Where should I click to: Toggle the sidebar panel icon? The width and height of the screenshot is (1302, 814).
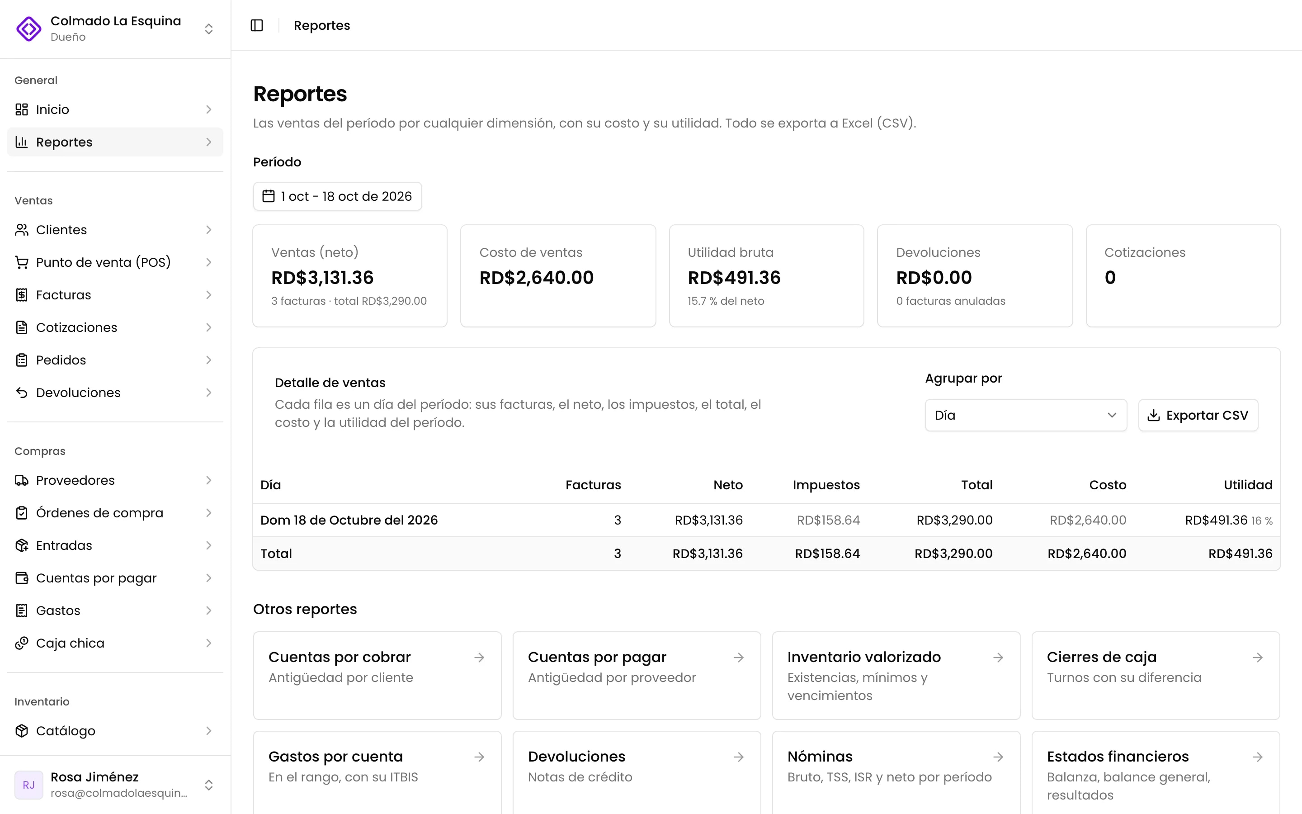pyautogui.click(x=257, y=25)
